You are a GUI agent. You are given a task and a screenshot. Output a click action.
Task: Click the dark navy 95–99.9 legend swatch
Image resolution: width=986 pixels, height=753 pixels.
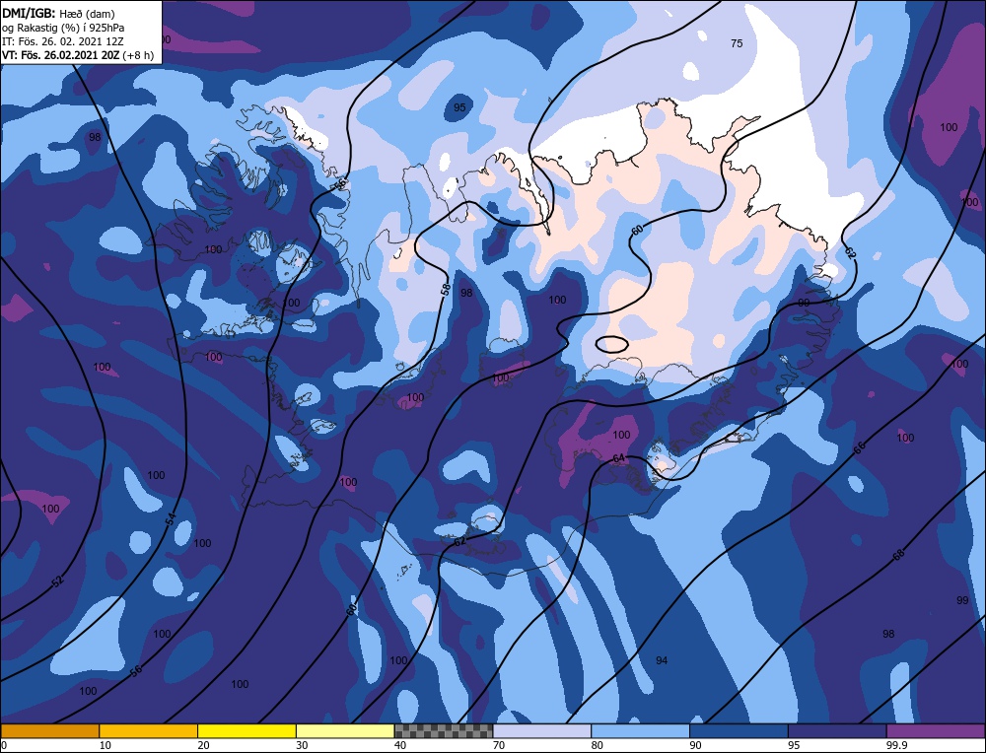click(x=837, y=731)
